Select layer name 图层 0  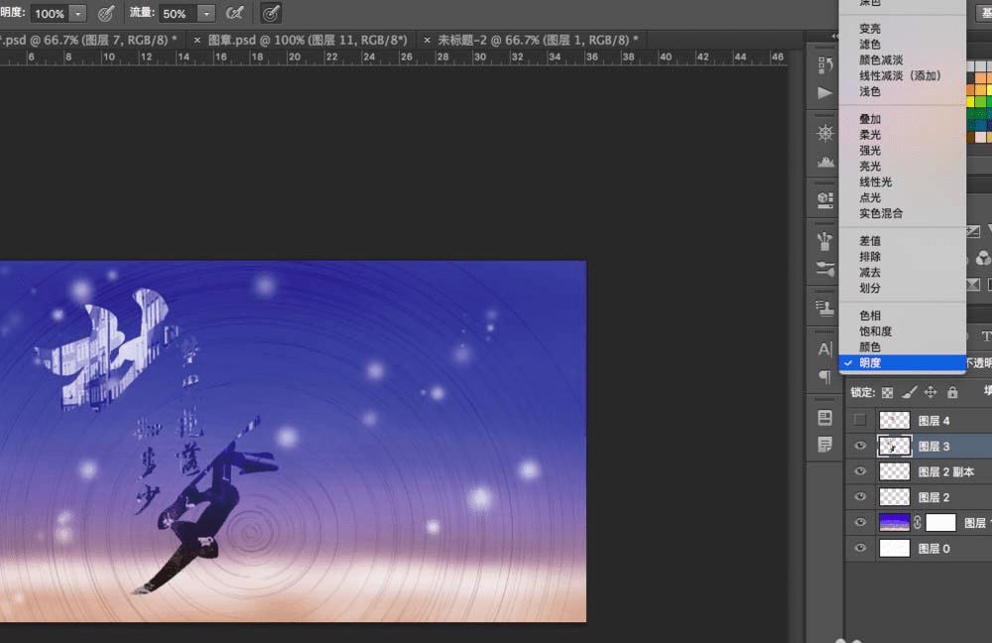tap(933, 549)
